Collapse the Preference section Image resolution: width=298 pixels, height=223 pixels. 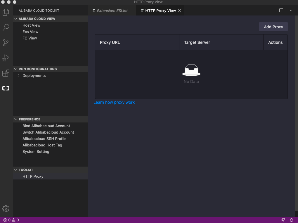(16, 119)
